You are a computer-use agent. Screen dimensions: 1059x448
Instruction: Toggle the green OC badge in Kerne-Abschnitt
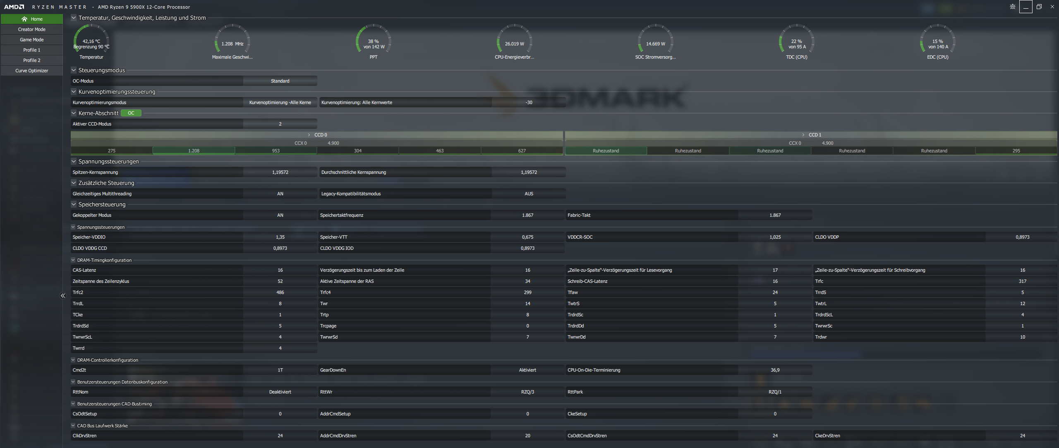pyautogui.click(x=131, y=113)
